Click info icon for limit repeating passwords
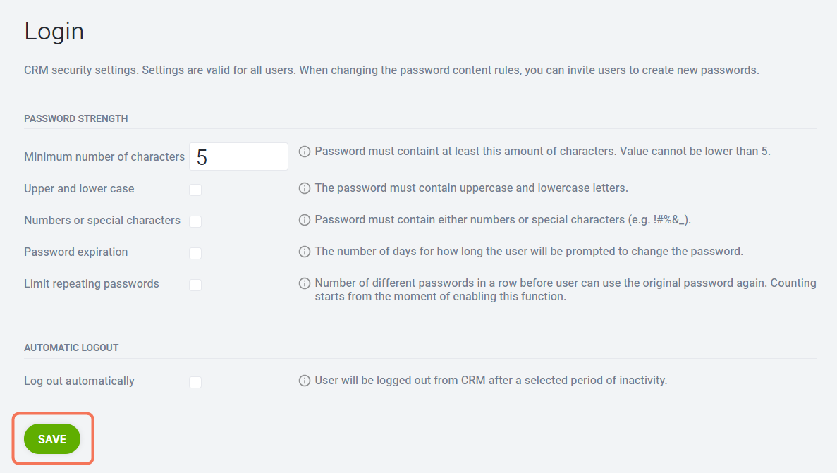Image resolution: width=837 pixels, height=473 pixels. (304, 283)
